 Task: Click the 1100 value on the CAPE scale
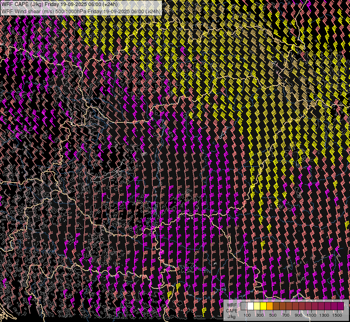click(x=311, y=315)
